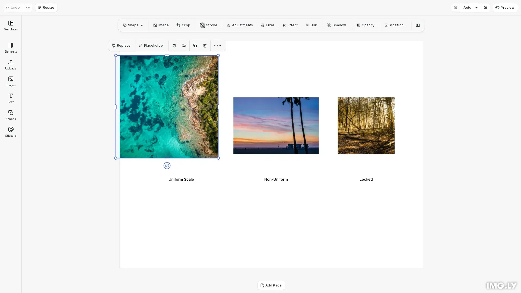Click the redo arrow icon

coord(28,8)
